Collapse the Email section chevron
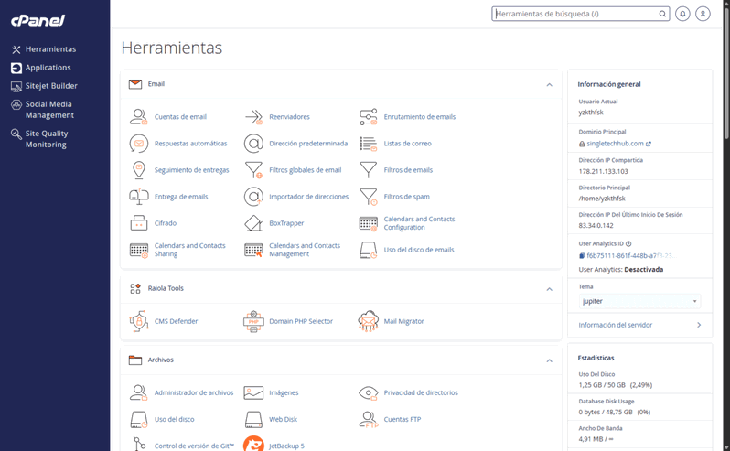 (x=550, y=85)
